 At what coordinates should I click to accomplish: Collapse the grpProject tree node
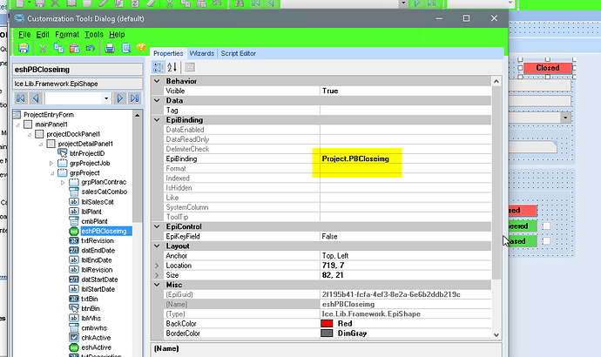tap(52, 173)
